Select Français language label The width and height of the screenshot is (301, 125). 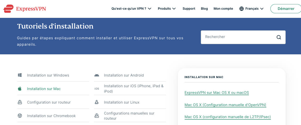(252, 9)
